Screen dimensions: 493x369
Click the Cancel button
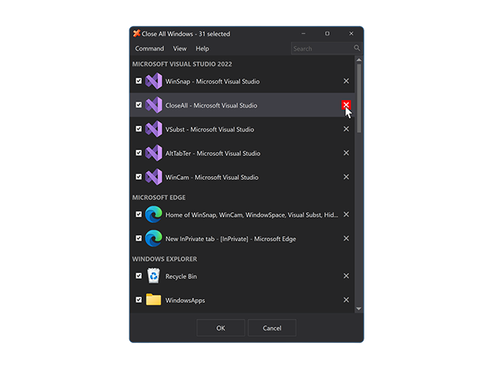click(272, 328)
